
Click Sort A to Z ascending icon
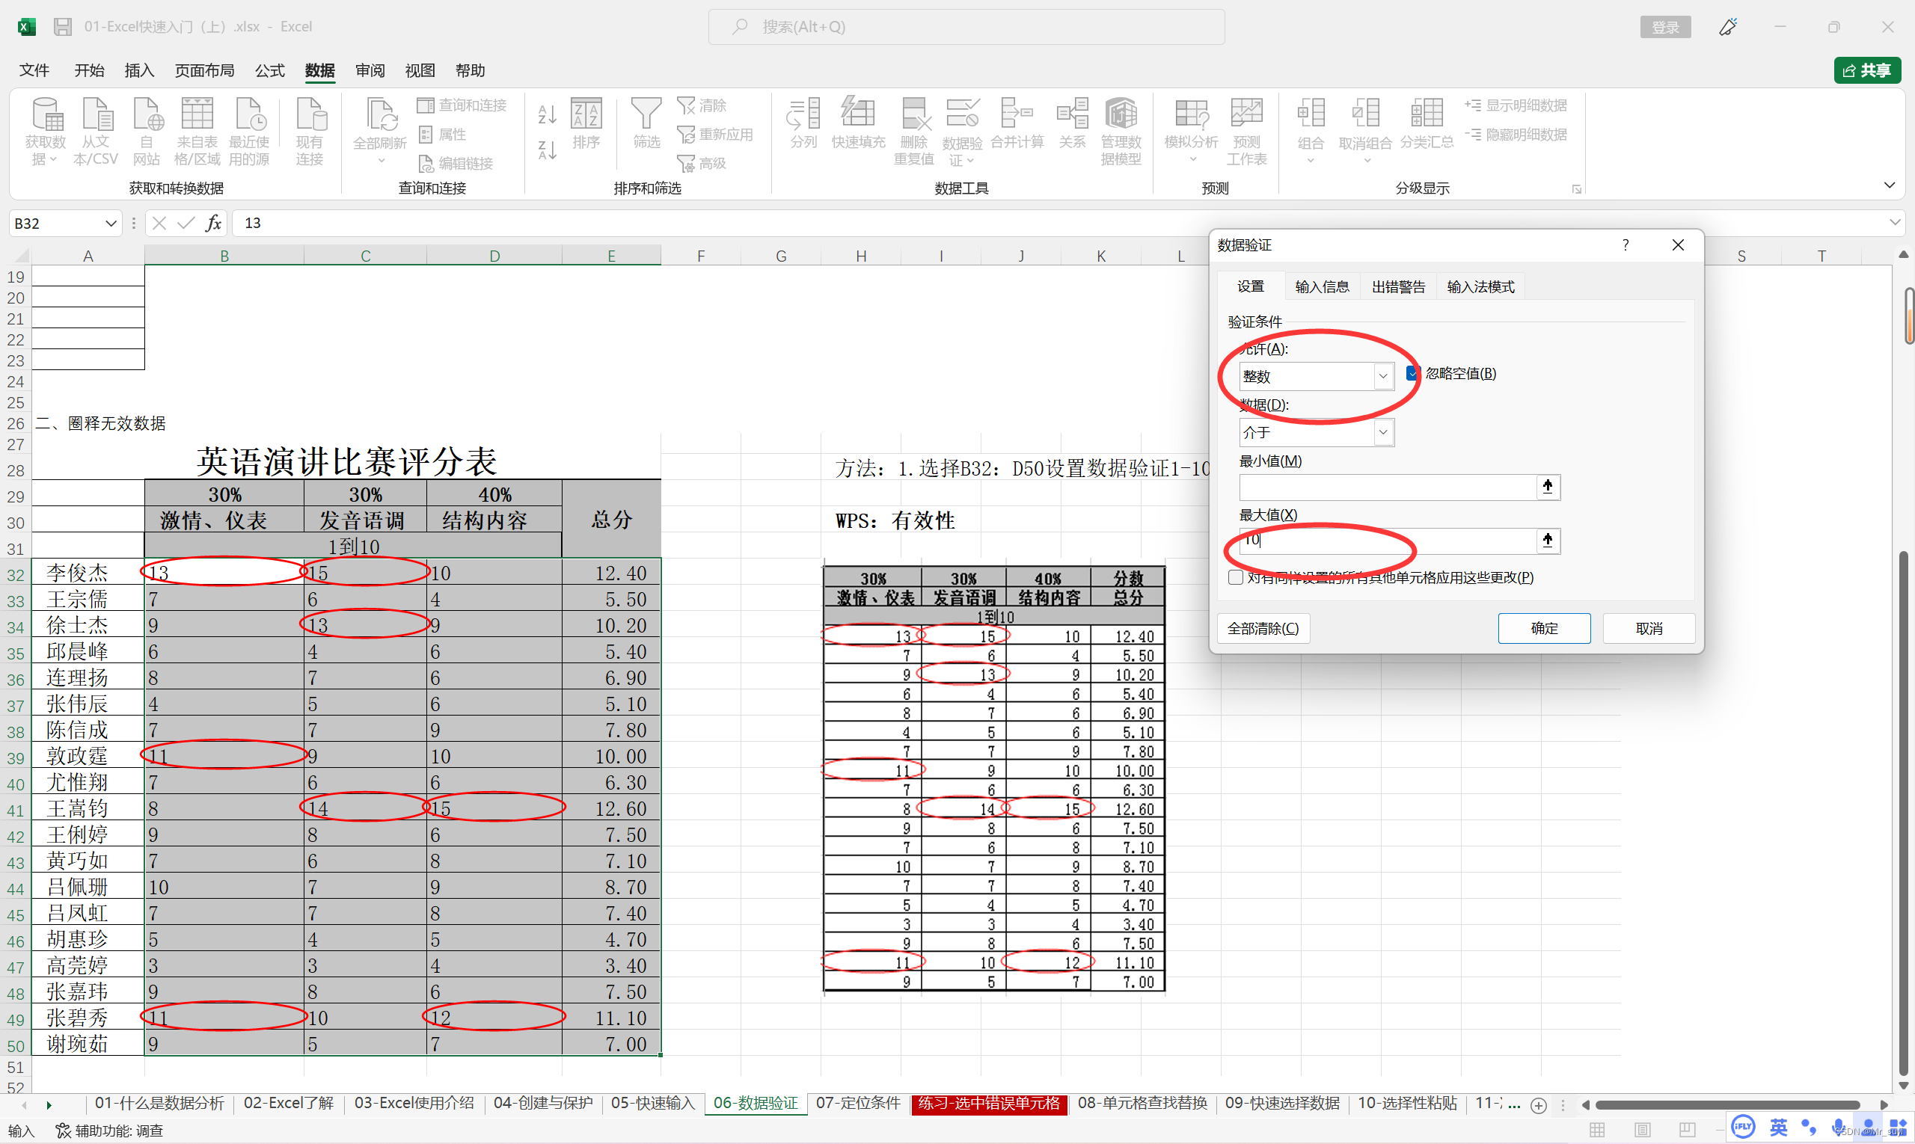(548, 114)
